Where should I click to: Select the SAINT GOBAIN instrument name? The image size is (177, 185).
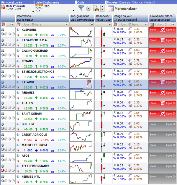click(32, 114)
